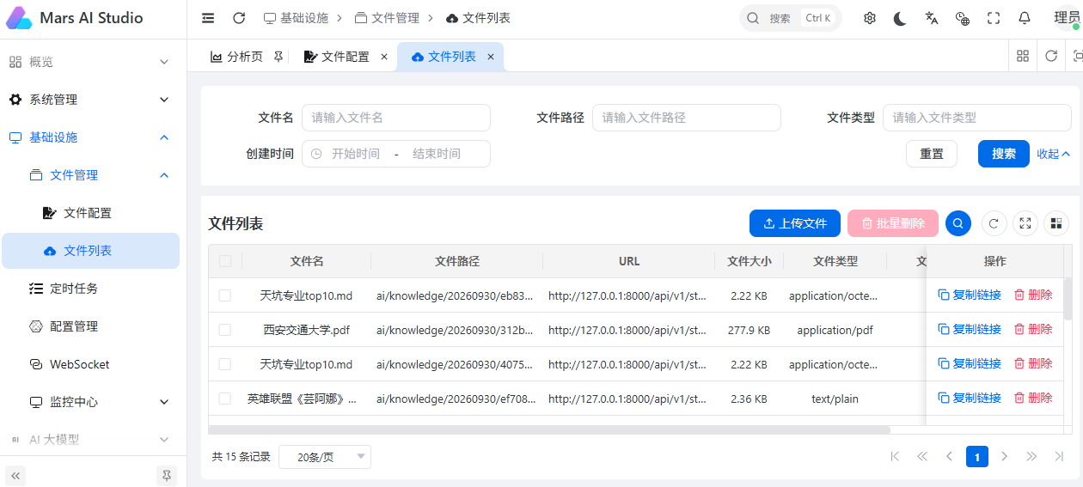Click the user avatar 理员

[x=1068, y=18]
